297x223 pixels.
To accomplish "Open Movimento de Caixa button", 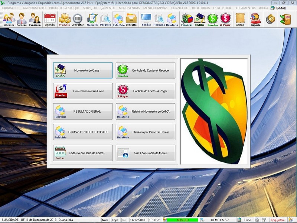I will [83, 70].
